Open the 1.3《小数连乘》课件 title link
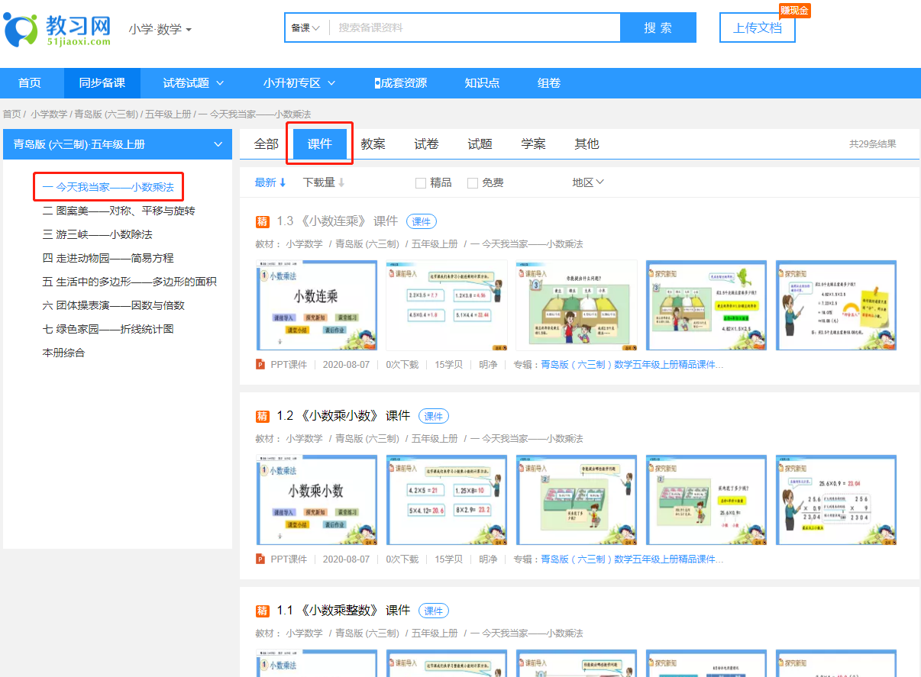 [338, 221]
